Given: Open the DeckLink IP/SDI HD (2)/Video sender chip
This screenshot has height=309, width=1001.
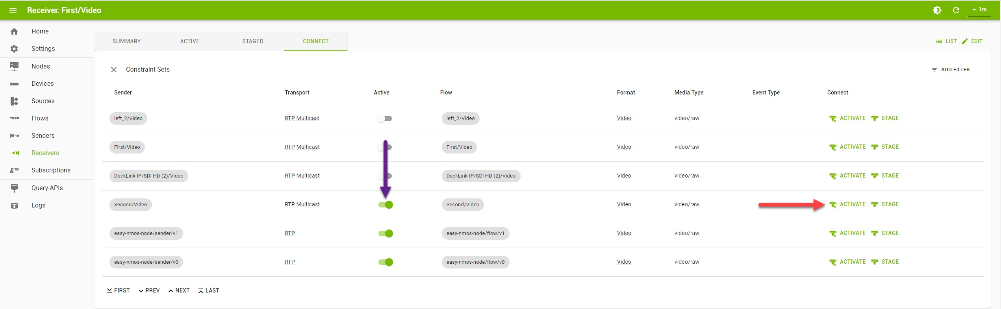Looking at the screenshot, I should (x=149, y=176).
